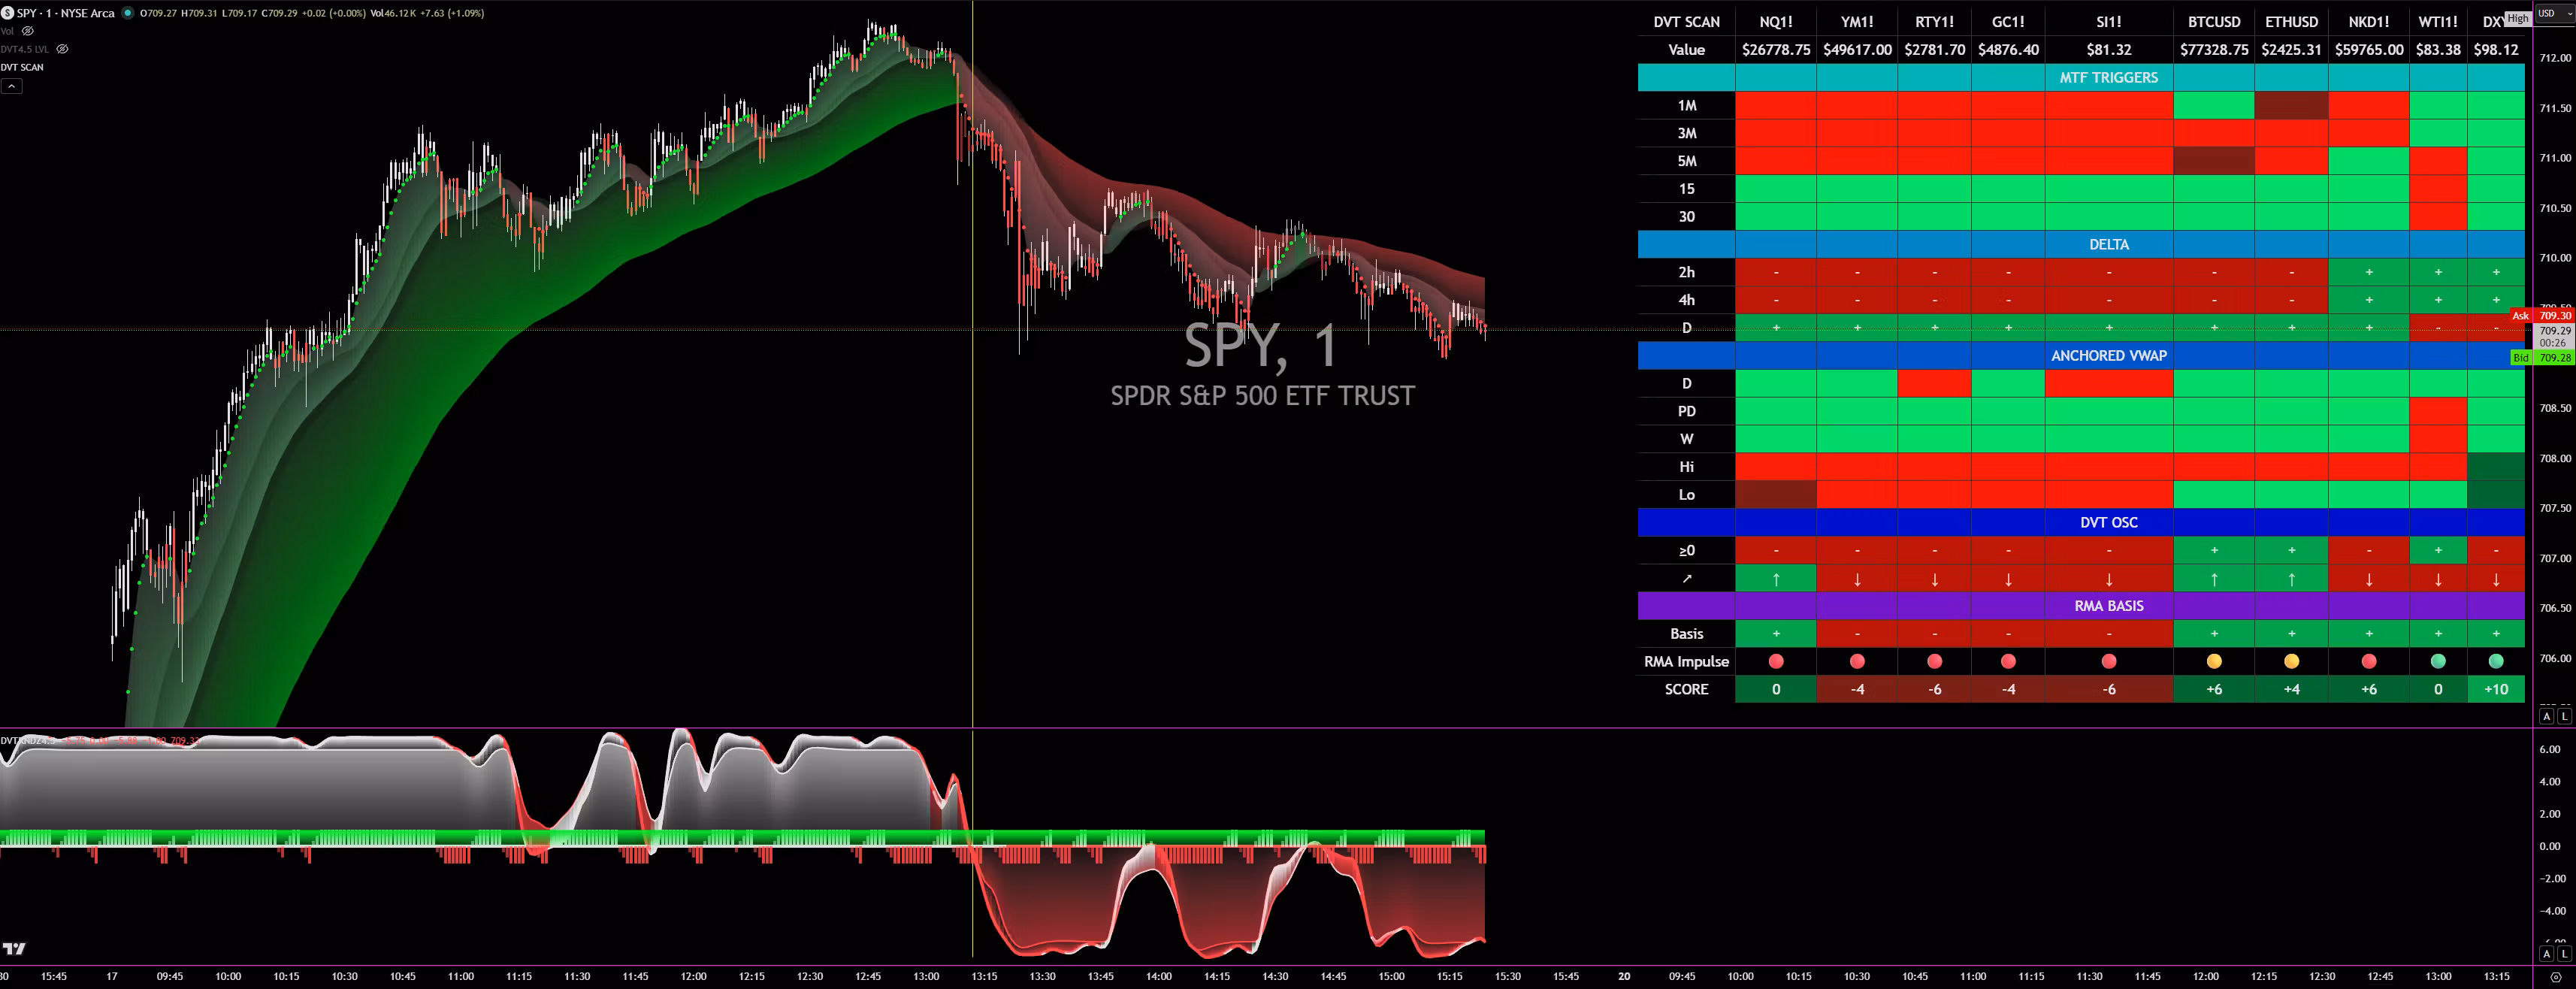
Task: Click the PD row label
Action: point(1686,411)
